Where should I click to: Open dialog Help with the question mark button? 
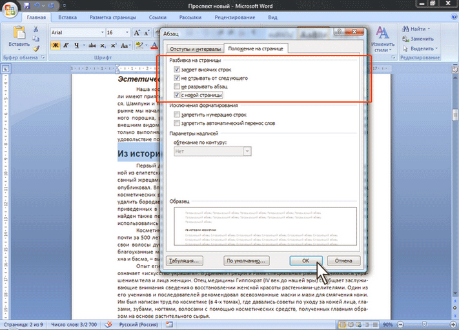(339, 32)
